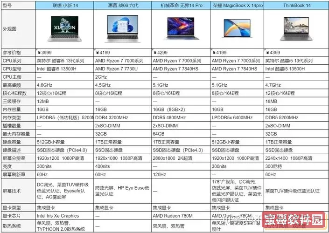Click the HP Eye Ease低蓝光认证 screen tech cell
Image resolution: width=329 pixels, height=233 pixels.
click(122, 191)
